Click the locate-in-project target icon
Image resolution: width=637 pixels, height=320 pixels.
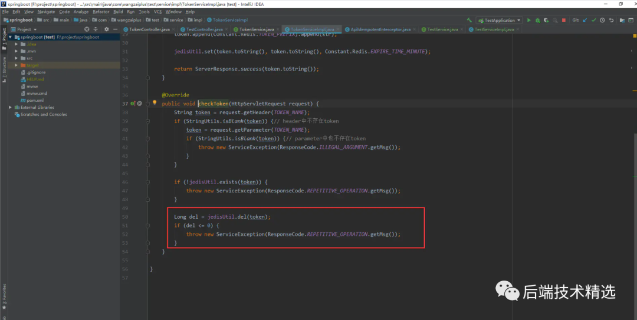(87, 29)
